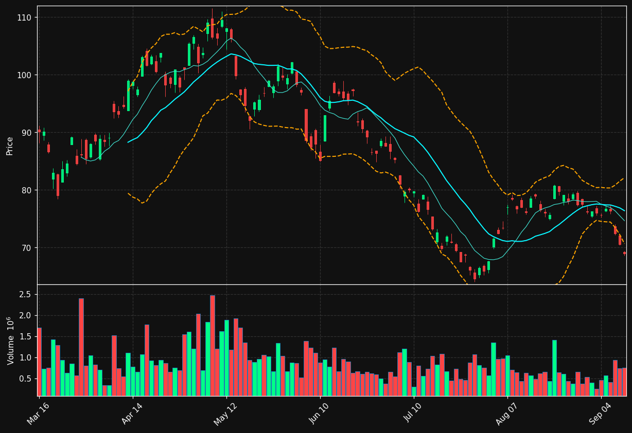This screenshot has height=433, width=632.
Task: Click the 1.5 volume axis tick
Action: [26, 336]
